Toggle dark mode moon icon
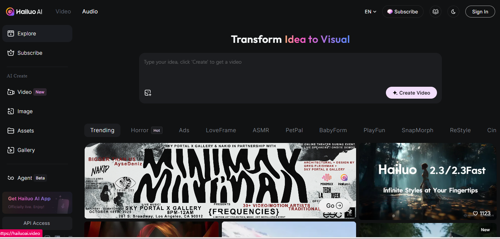The height and width of the screenshot is (239, 500). click(453, 12)
